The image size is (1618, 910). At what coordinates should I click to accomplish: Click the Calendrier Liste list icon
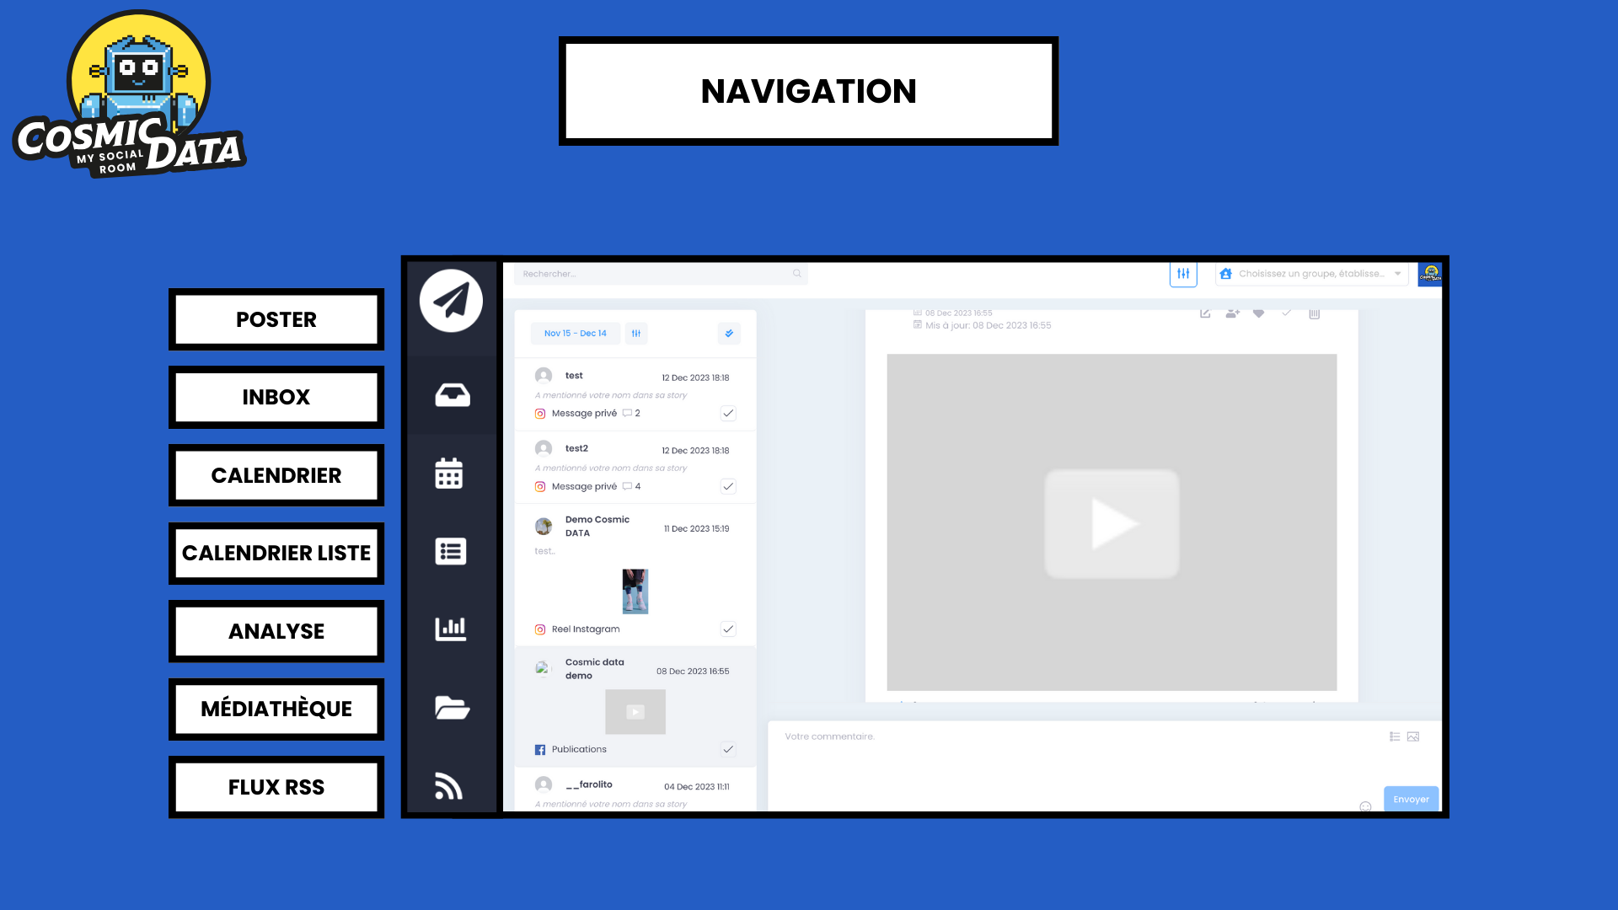(450, 552)
